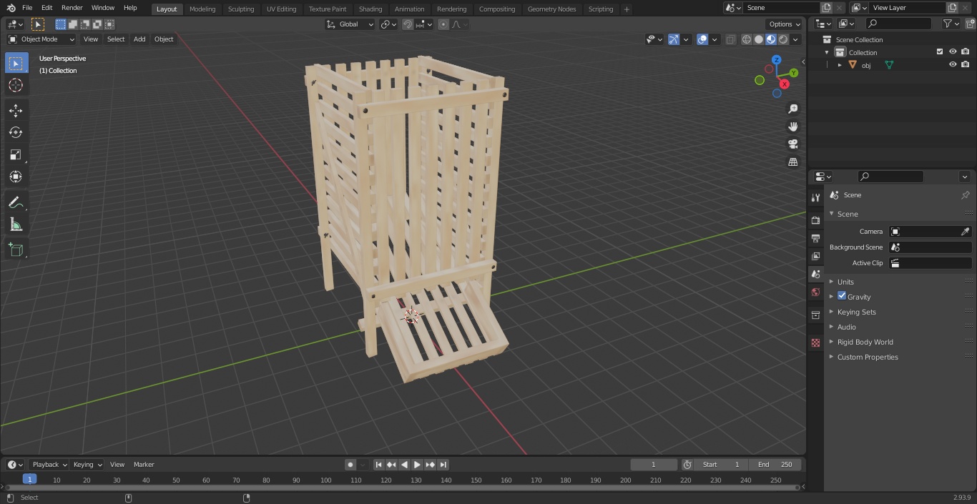Activate the Transform tool
The height and width of the screenshot is (504, 977).
click(x=16, y=177)
